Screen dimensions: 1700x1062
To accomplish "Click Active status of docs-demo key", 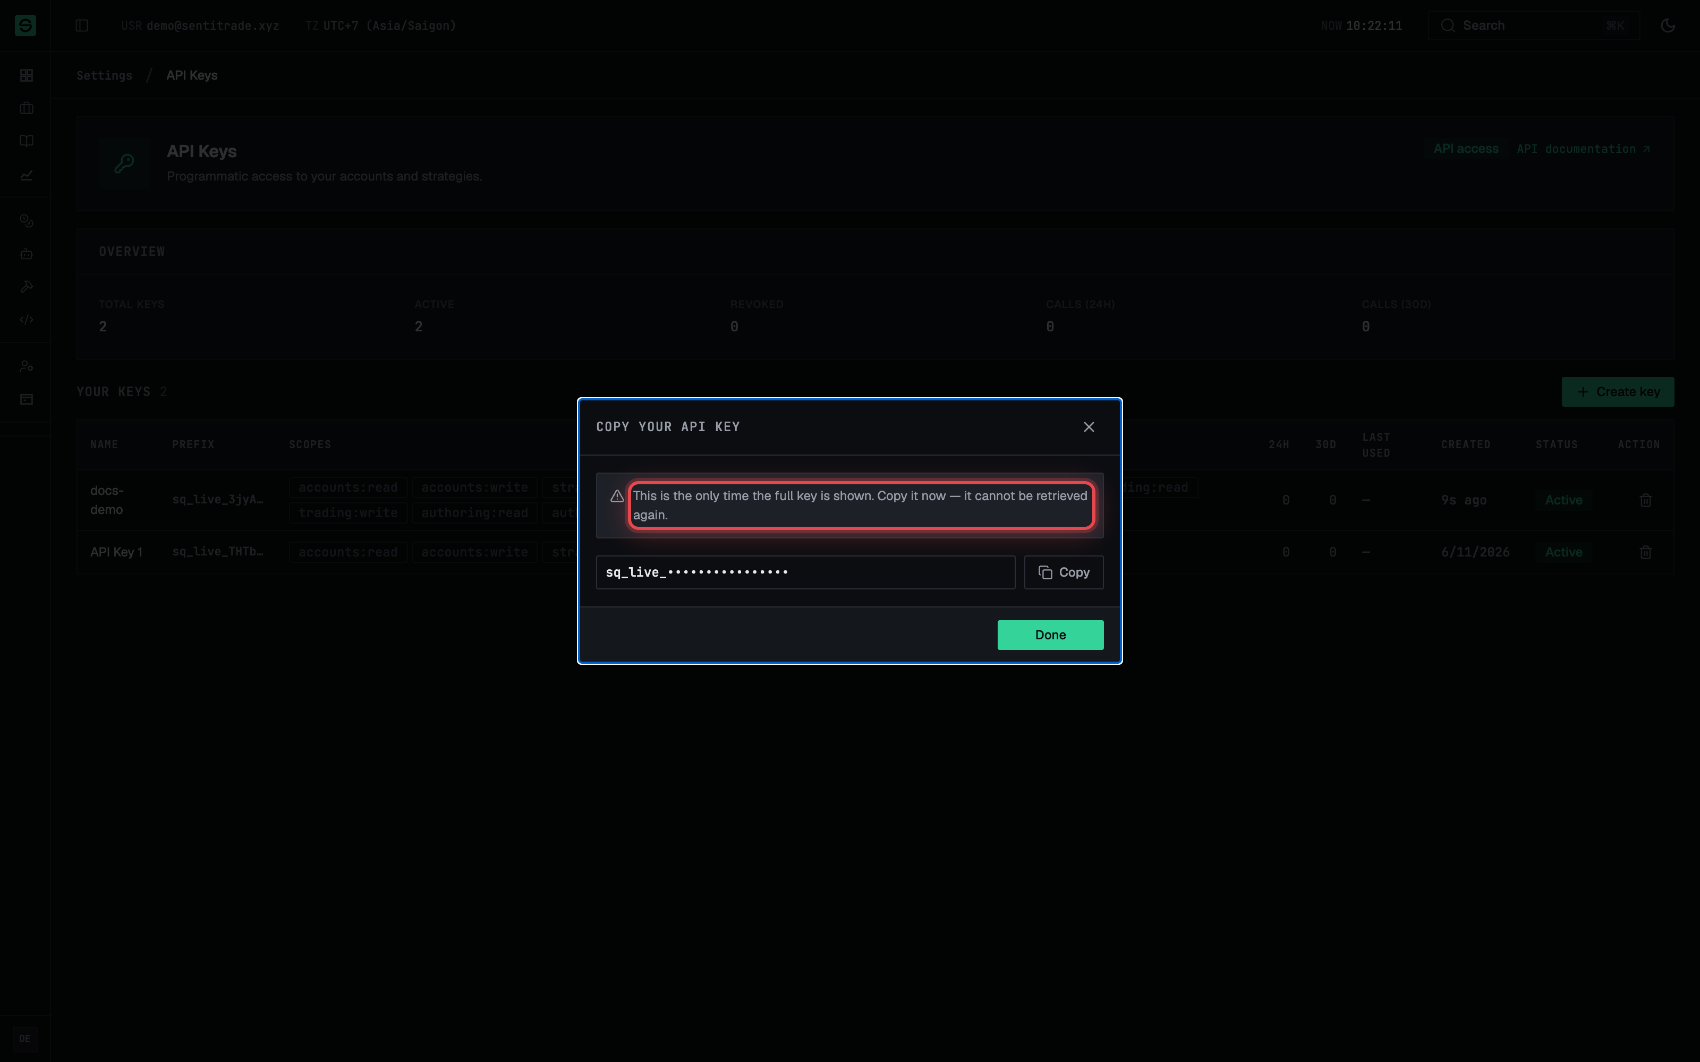I will pos(1563,500).
